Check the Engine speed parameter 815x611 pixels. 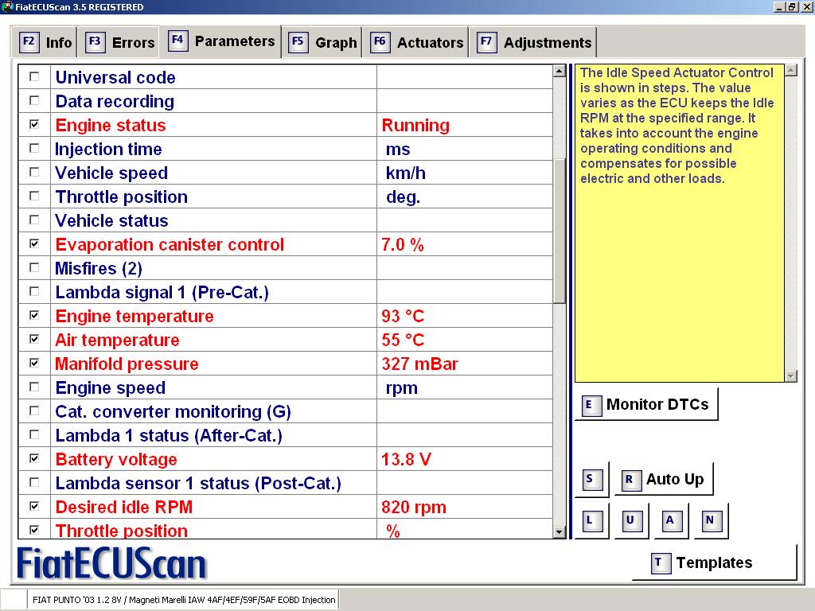click(34, 387)
